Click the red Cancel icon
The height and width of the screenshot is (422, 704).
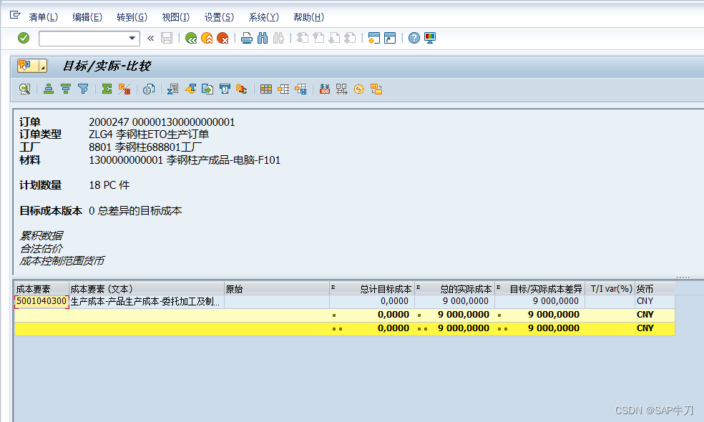(223, 38)
